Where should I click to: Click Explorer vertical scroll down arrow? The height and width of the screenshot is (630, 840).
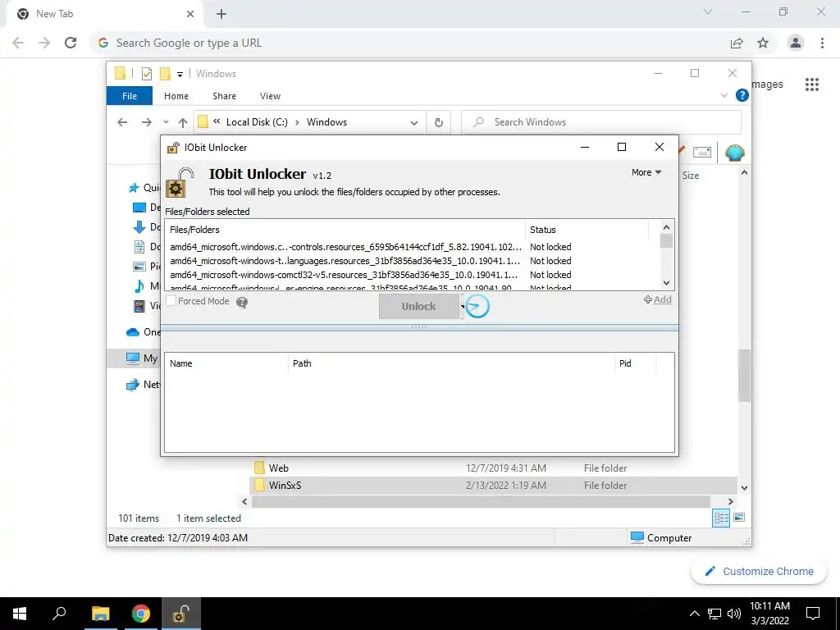click(744, 488)
